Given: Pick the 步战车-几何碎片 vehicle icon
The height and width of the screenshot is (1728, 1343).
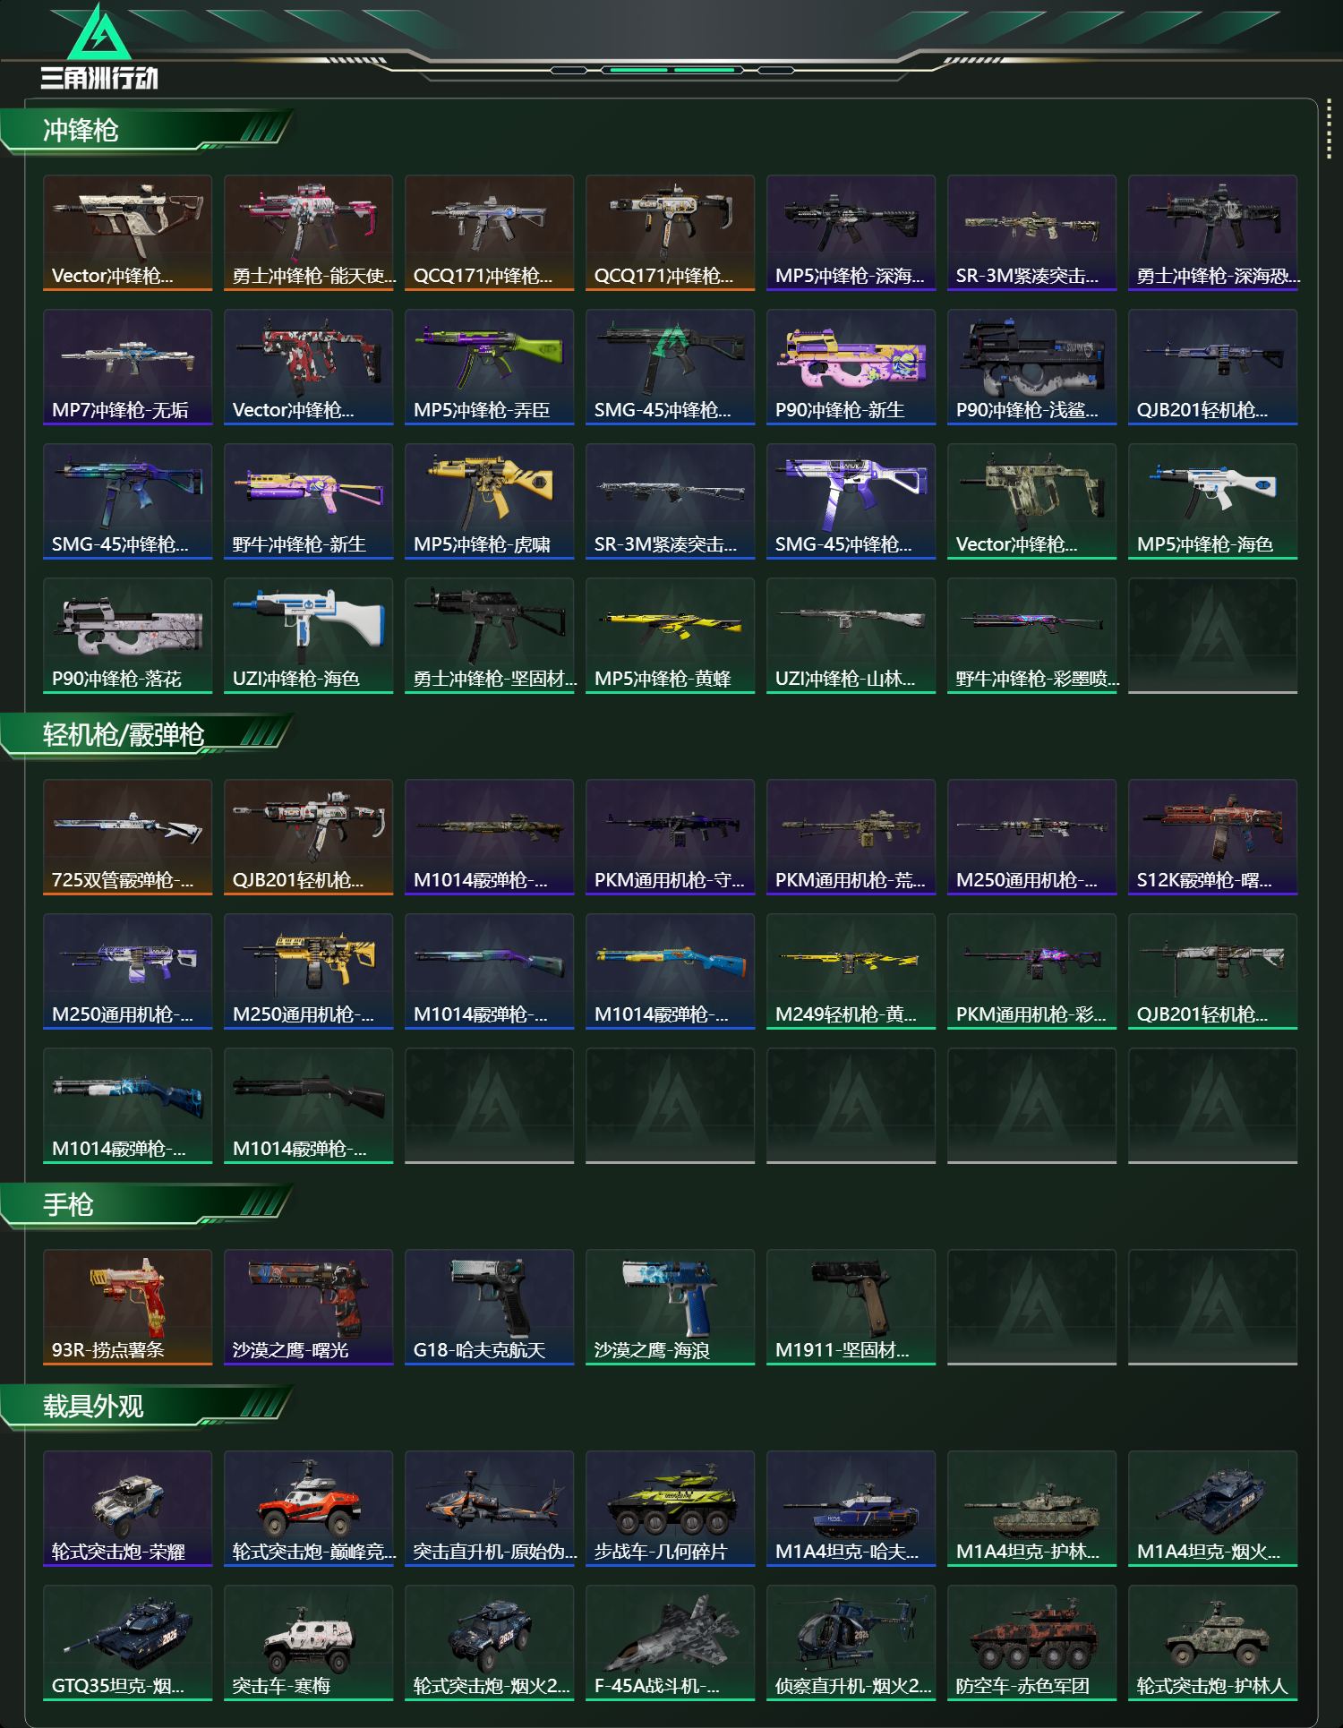Looking at the screenshot, I should [671, 1508].
